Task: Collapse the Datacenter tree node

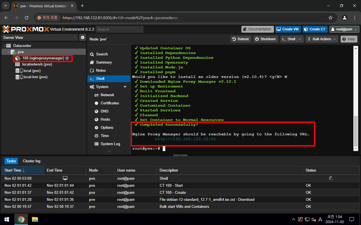Action: click(x=4, y=46)
